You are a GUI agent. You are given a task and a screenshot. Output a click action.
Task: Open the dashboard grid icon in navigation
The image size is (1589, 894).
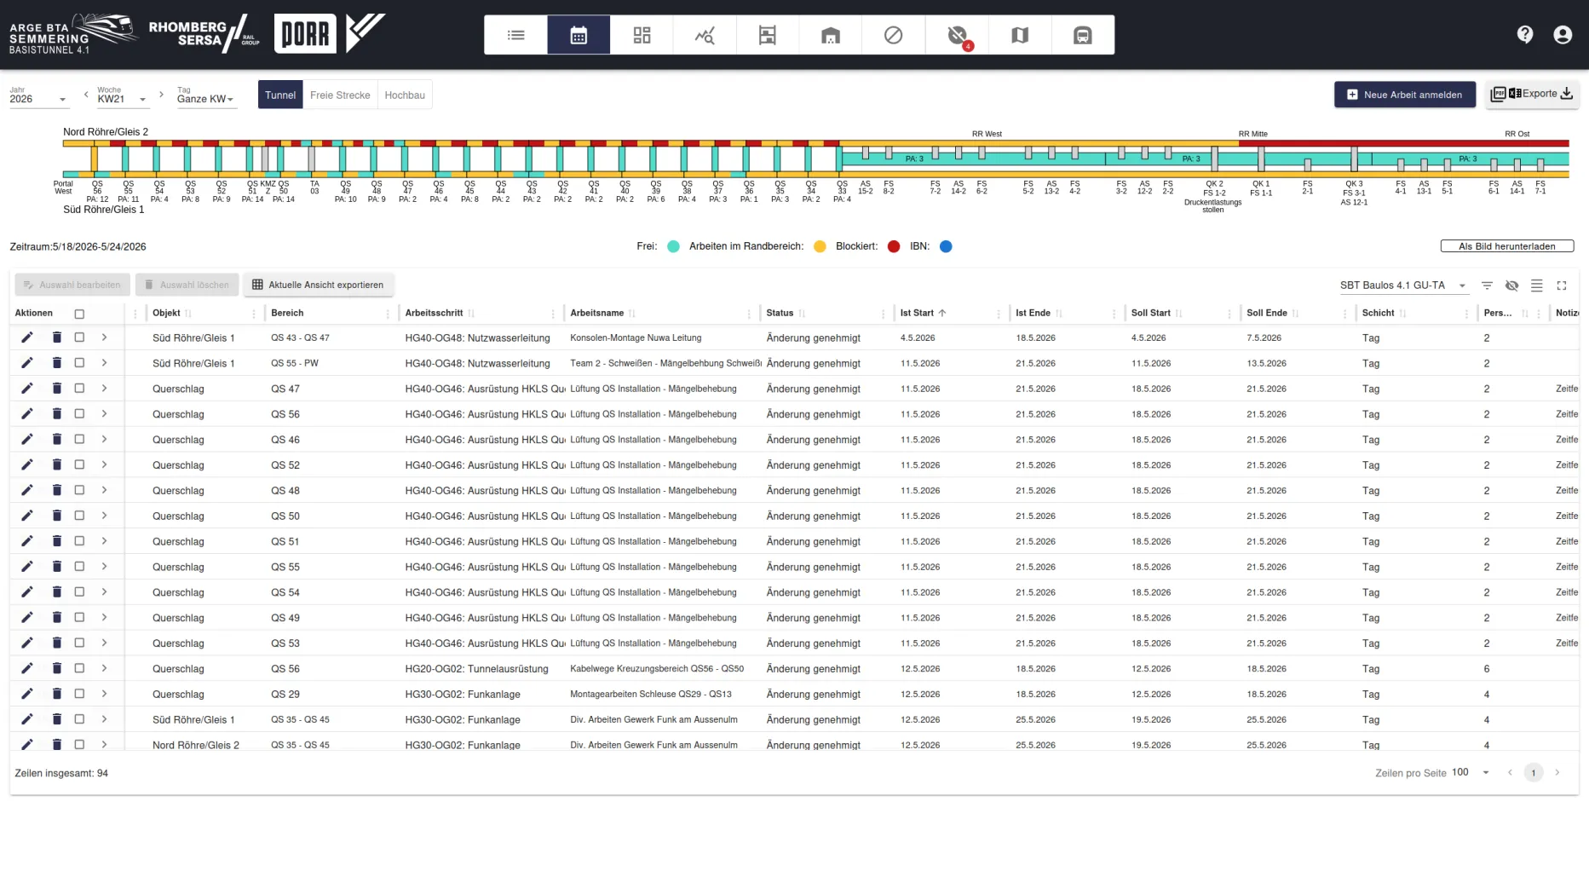tap(642, 35)
